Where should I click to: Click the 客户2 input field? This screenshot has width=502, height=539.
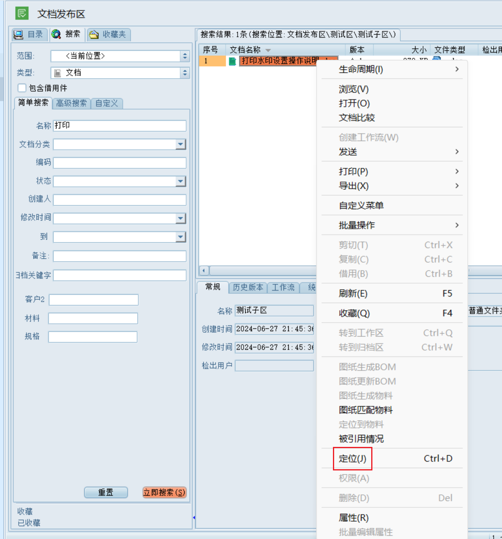[94, 300]
